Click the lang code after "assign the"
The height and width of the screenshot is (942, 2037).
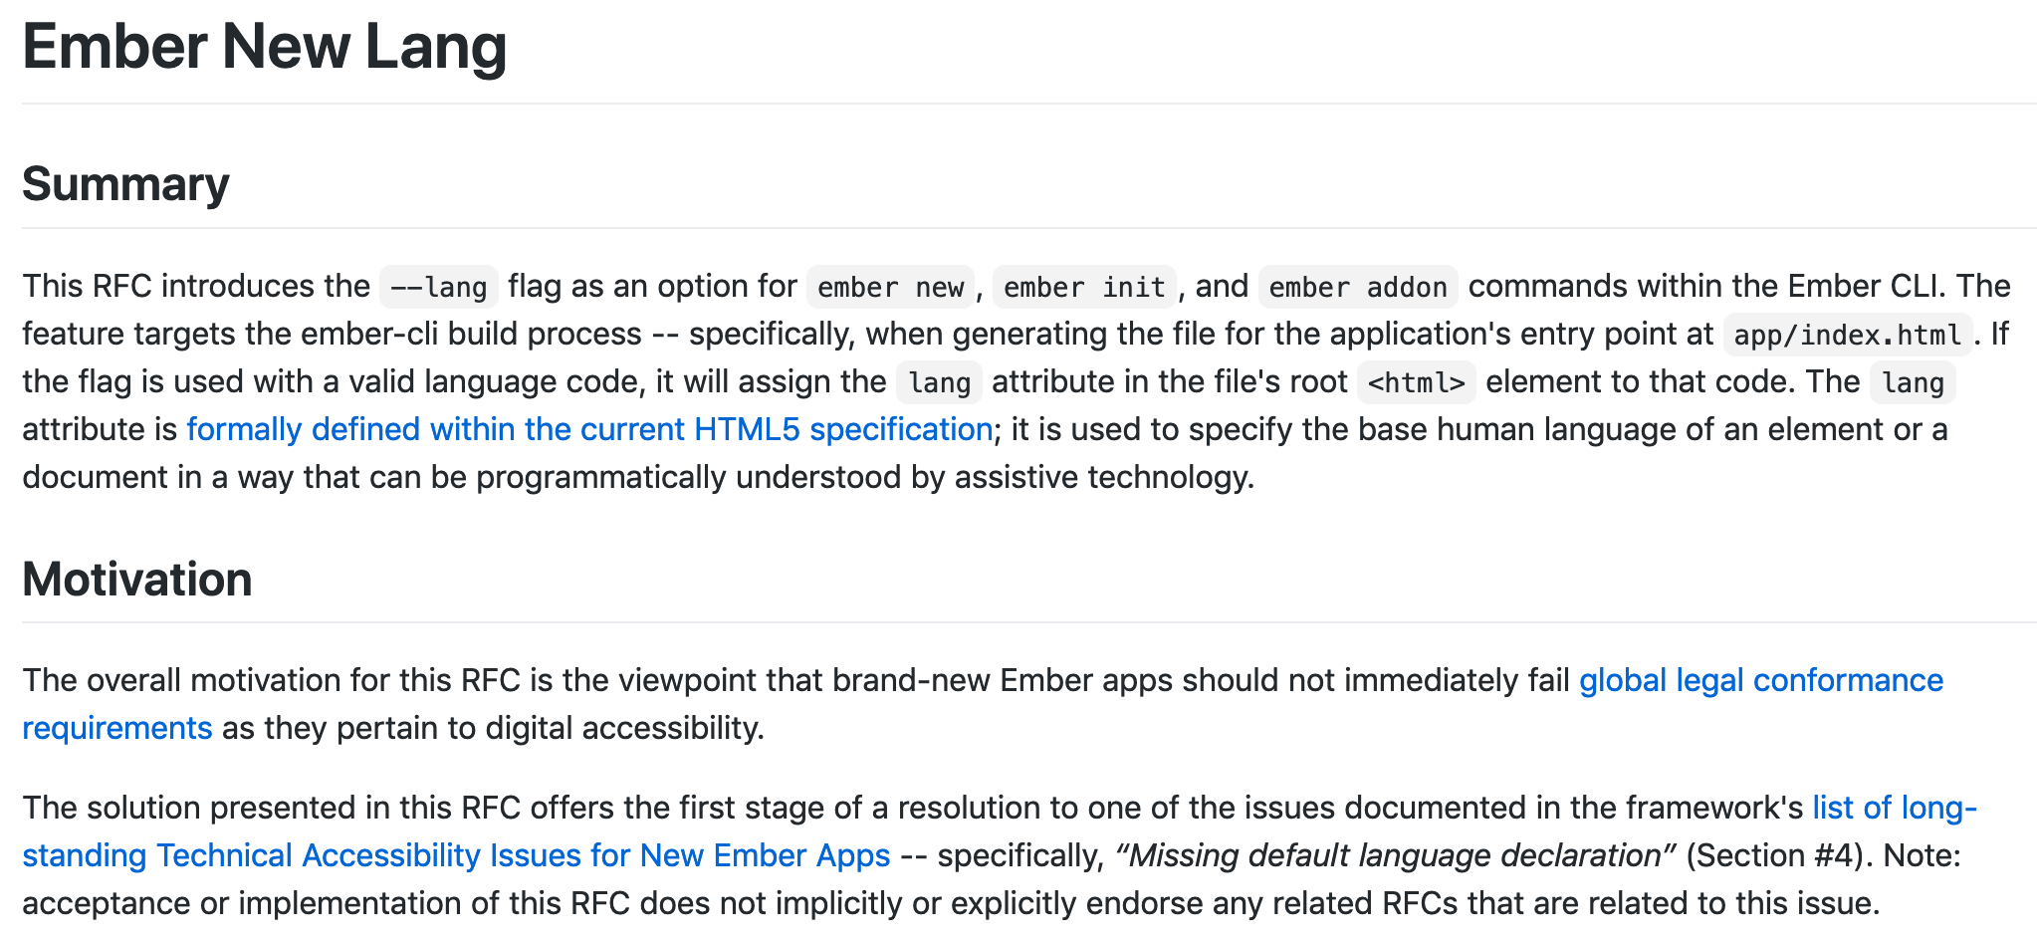pos(939,382)
